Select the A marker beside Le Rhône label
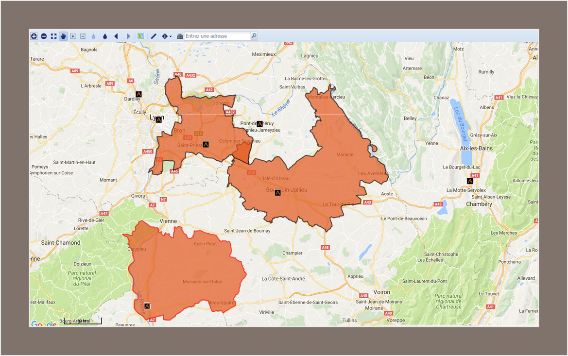This screenshot has width=568, height=356. click(147, 306)
